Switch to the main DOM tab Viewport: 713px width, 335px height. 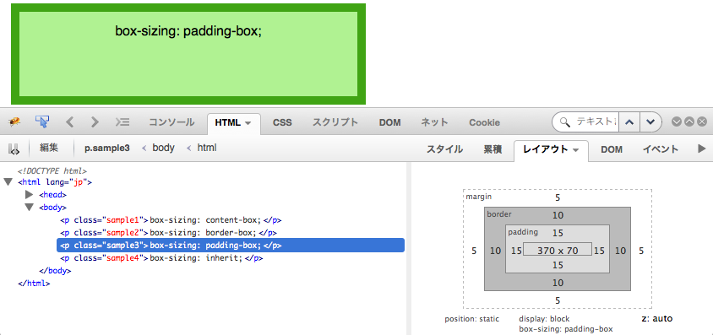(389, 122)
